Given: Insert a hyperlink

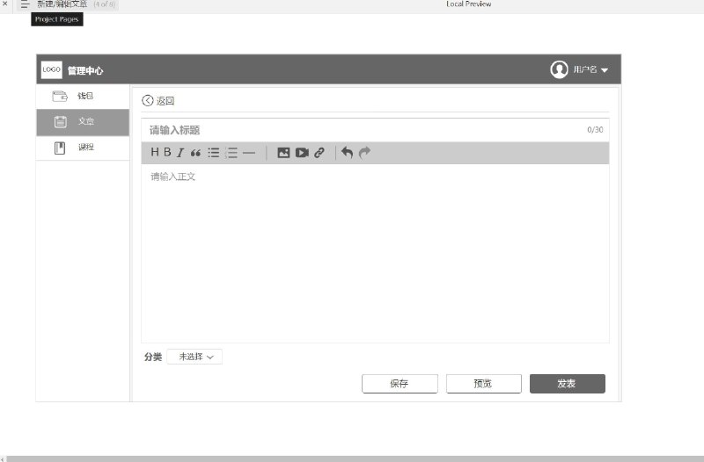Looking at the screenshot, I should [319, 153].
